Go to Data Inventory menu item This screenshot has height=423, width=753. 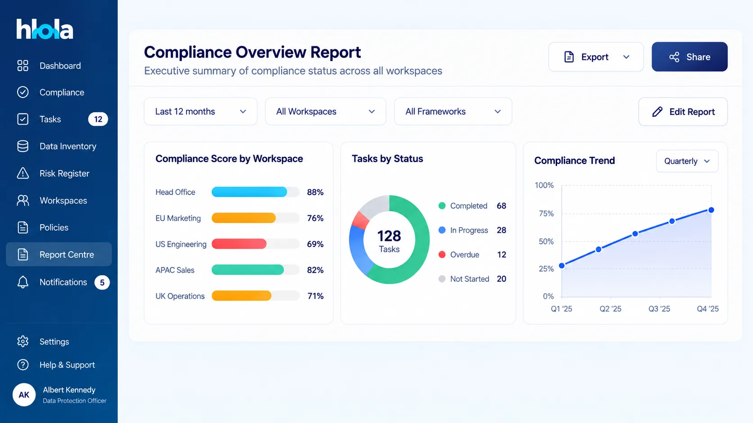59,146
